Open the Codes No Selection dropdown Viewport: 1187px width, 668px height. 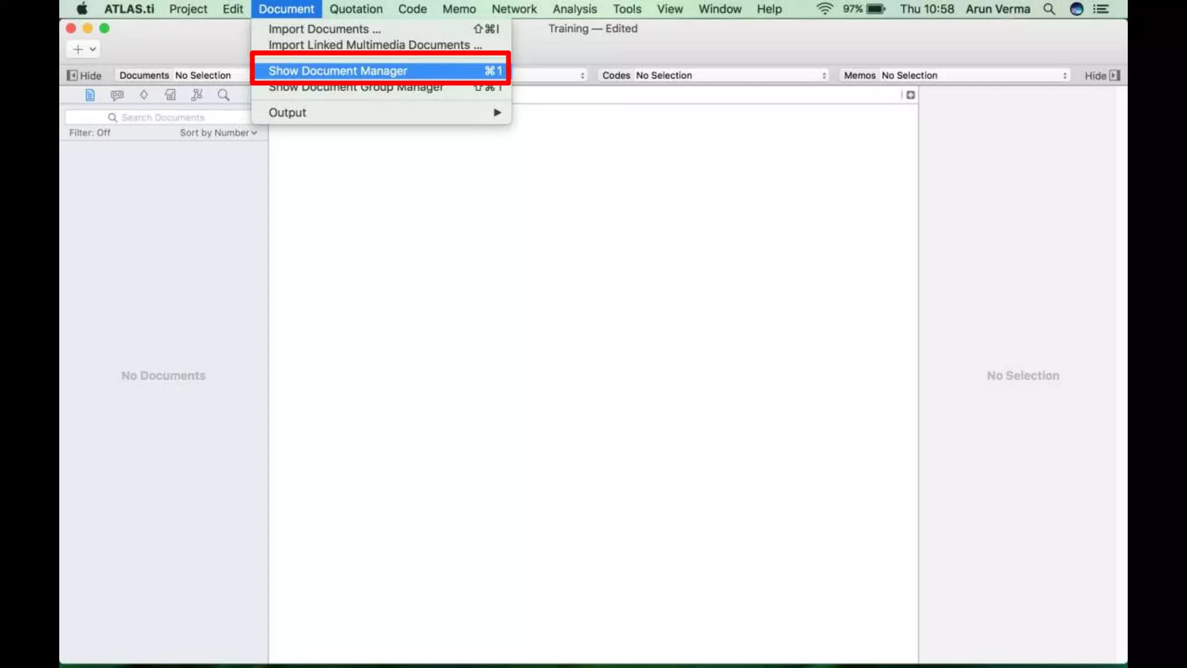pyautogui.click(x=714, y=75)
